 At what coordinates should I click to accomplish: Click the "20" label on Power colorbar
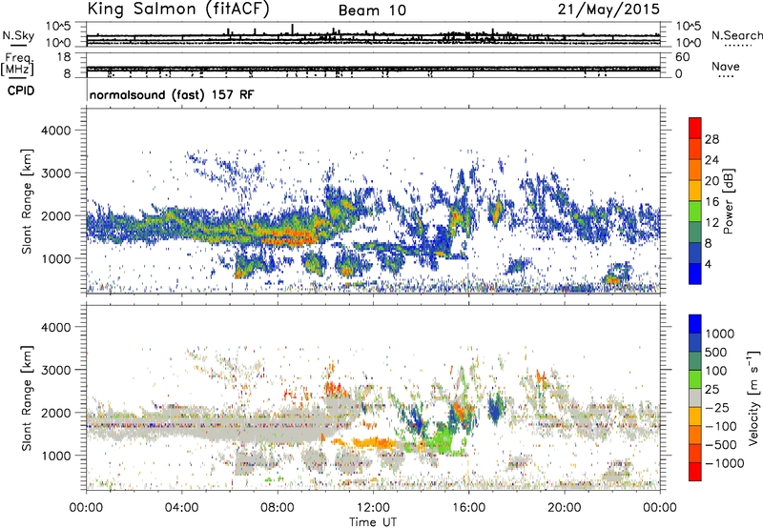711,181
